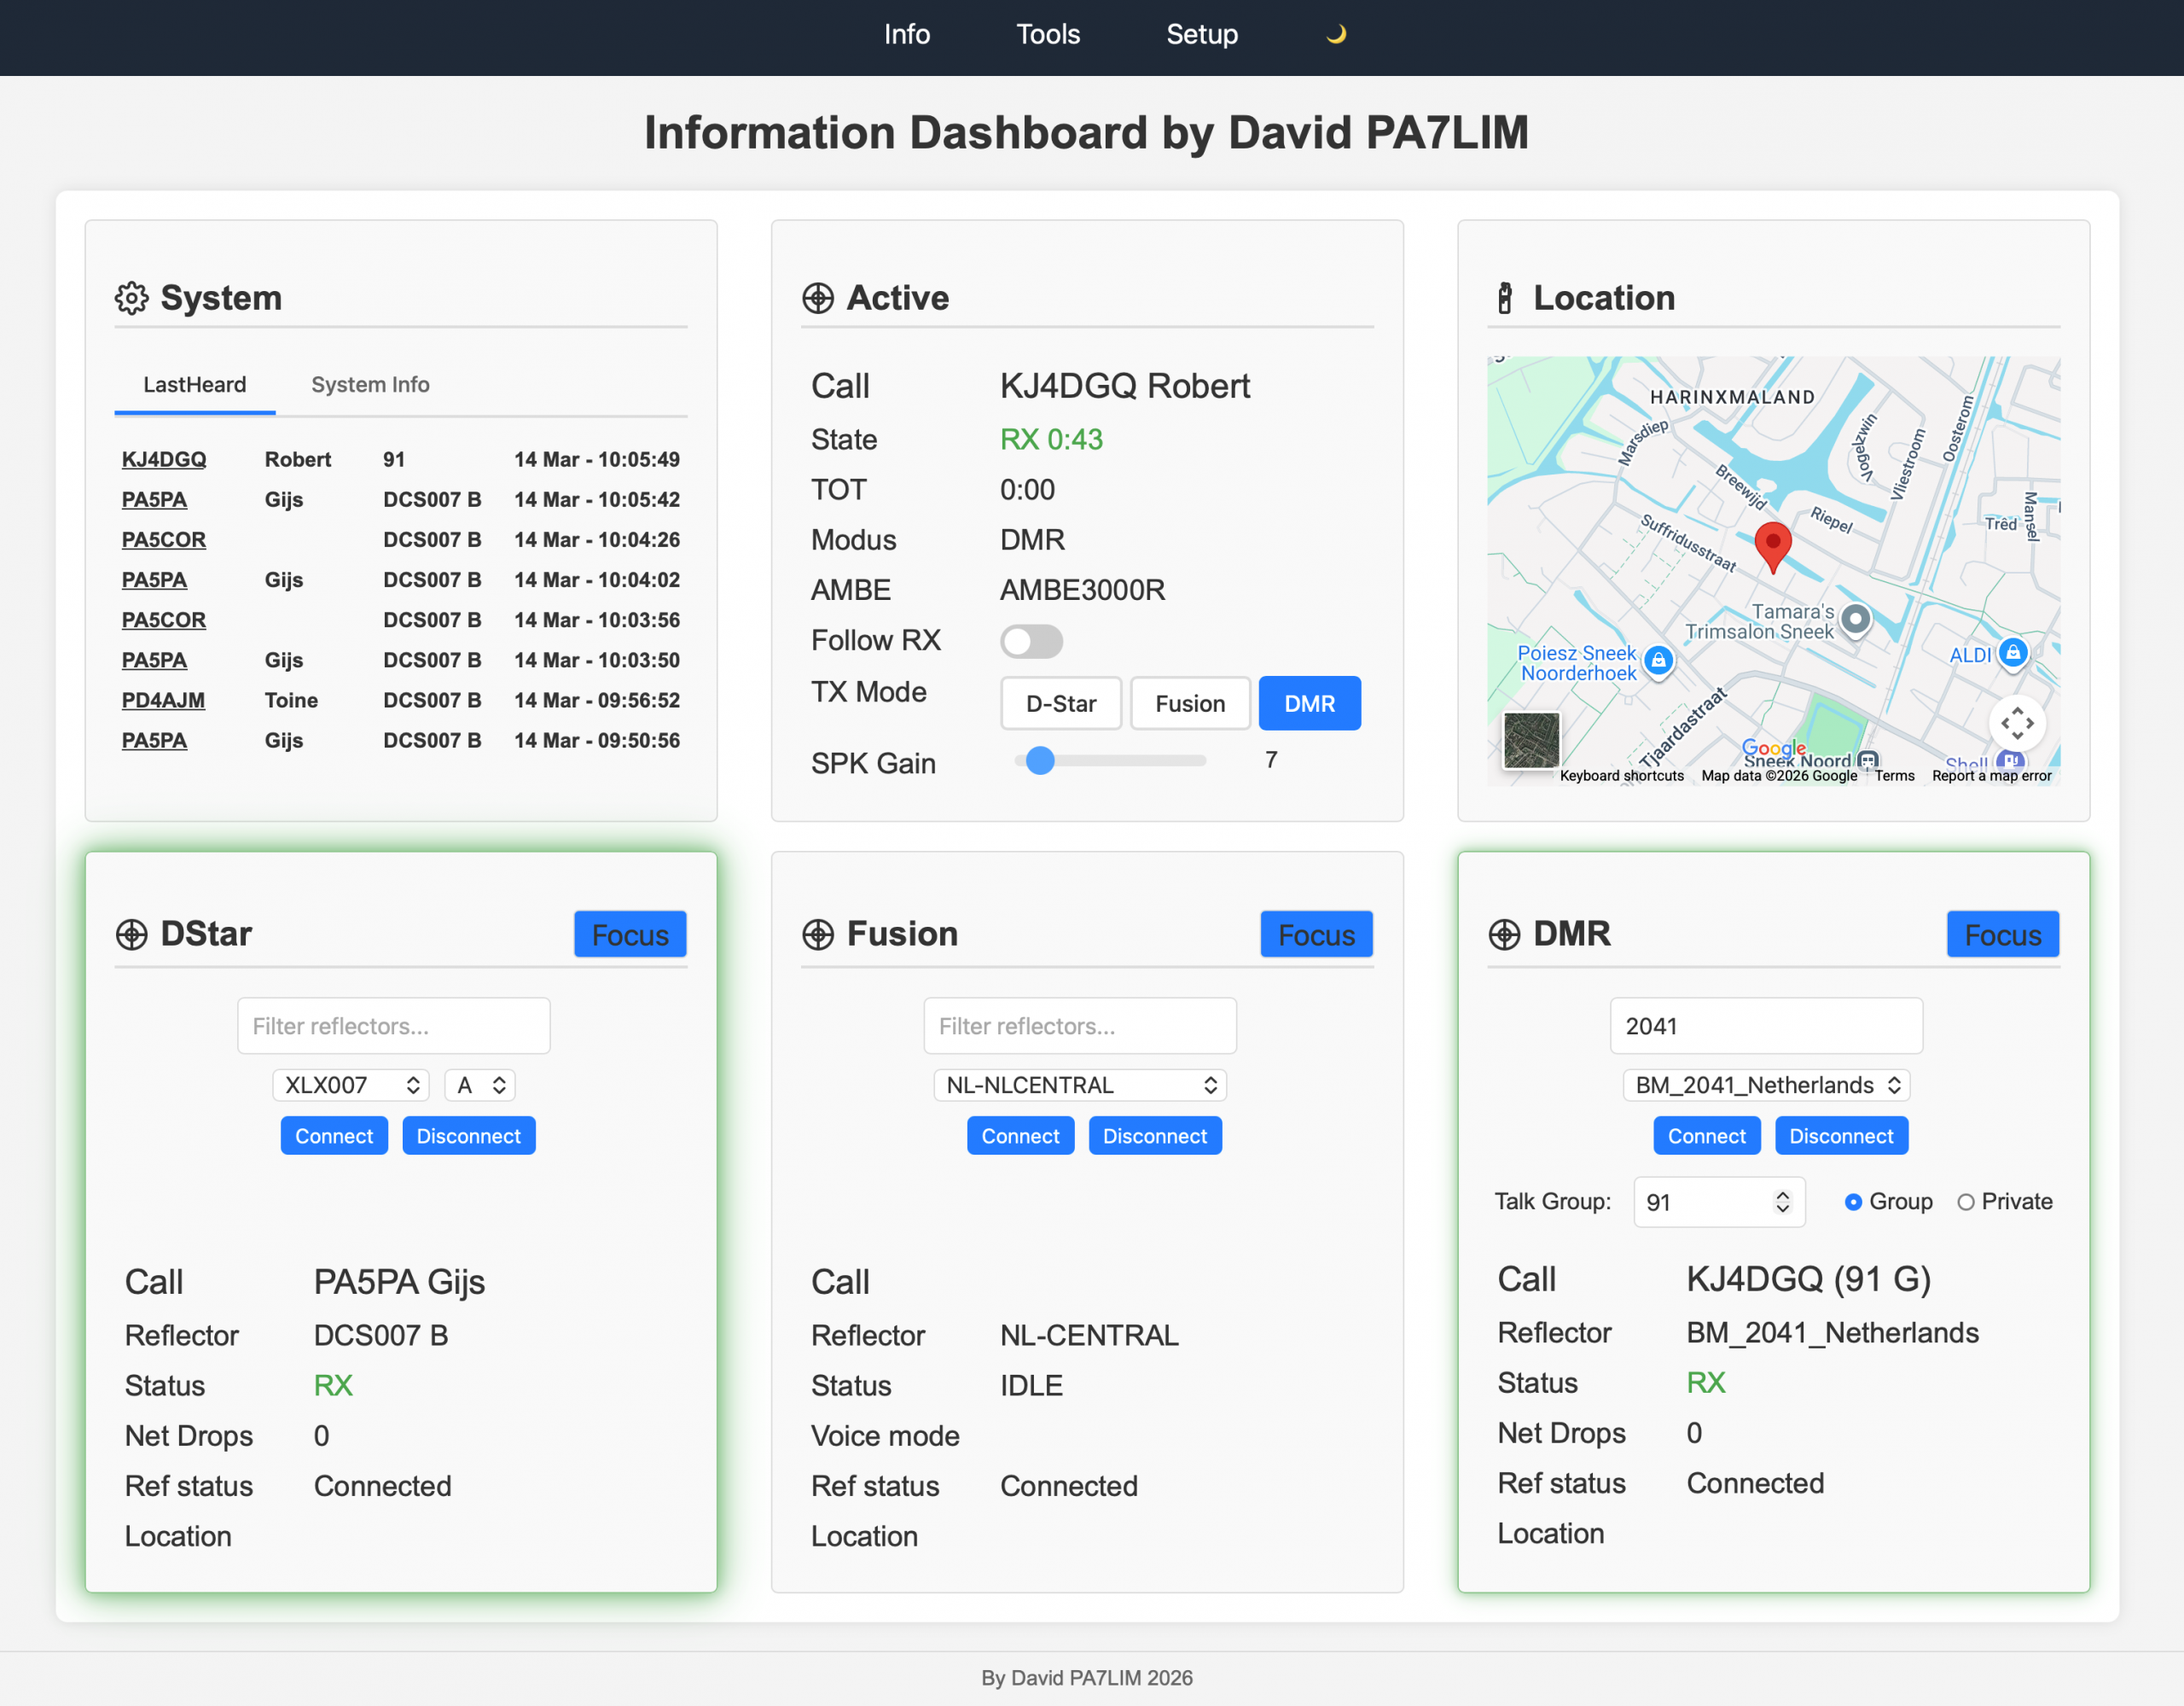Click the System gear icon
This screenshot has width=2184, height=1706.
131,298
